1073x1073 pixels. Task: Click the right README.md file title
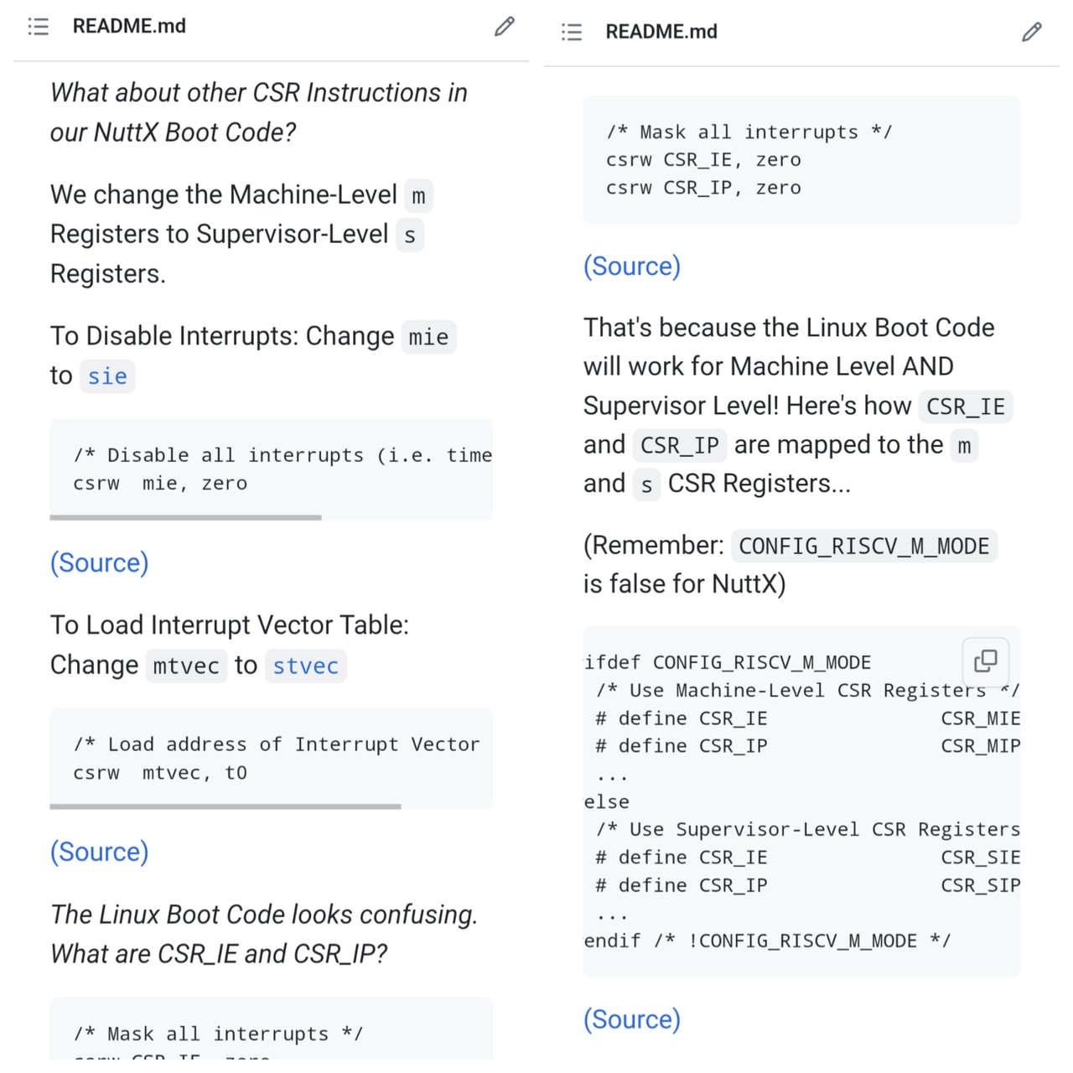[661, 32]
